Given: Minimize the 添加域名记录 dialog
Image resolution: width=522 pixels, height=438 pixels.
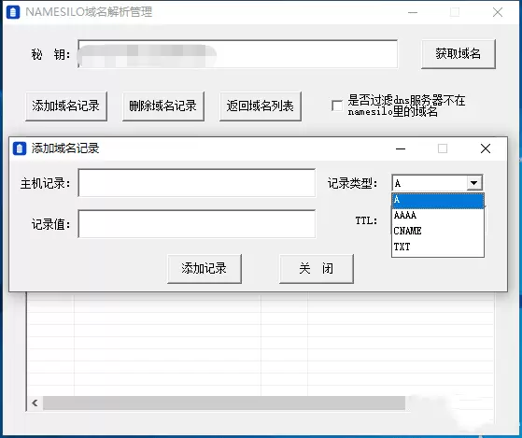Looking at the screenshot, I should [x=401, y=148].
